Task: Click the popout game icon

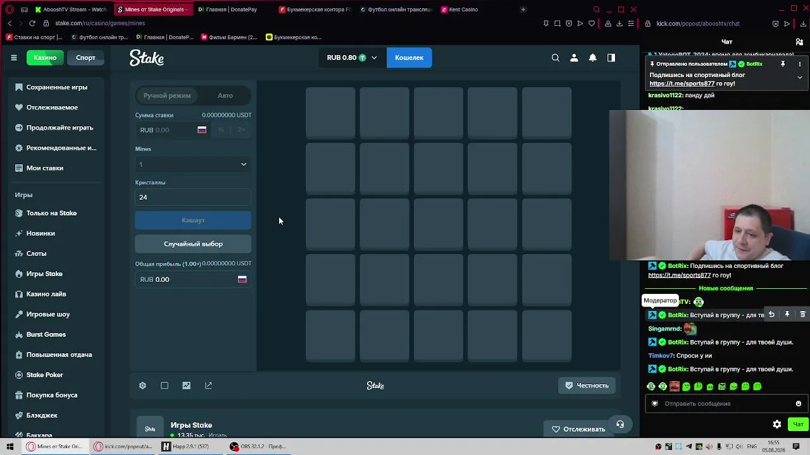Action: tap(208, 385)
